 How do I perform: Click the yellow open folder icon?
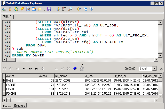(x=40, y=9)
